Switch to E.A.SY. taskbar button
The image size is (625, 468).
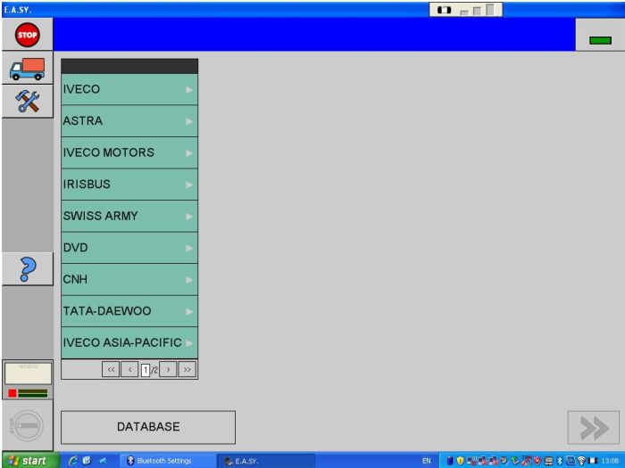[266, 461]
